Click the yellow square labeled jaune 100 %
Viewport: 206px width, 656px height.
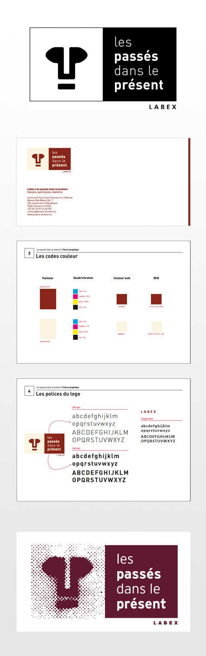(x=75, y=301)
